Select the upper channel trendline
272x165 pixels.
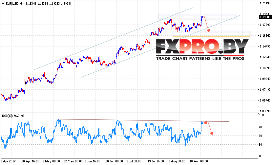(112, 39)
